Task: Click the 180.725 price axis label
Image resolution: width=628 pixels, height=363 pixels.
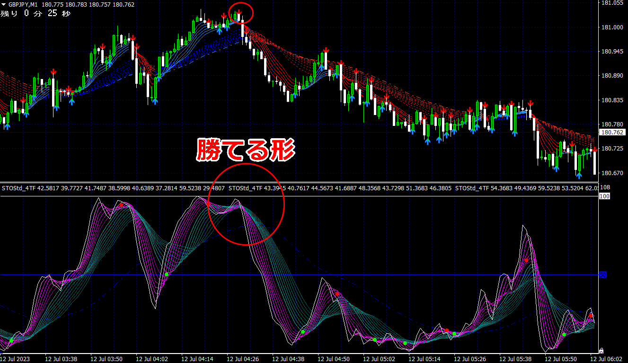Action: tap(612, 149)
